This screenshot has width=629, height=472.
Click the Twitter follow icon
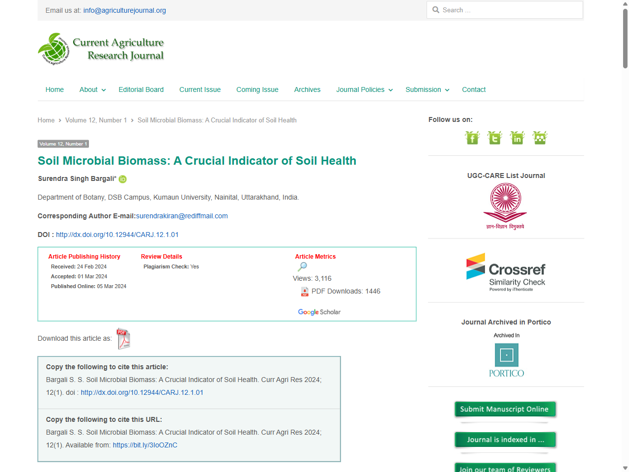click(x=494, y=138)
